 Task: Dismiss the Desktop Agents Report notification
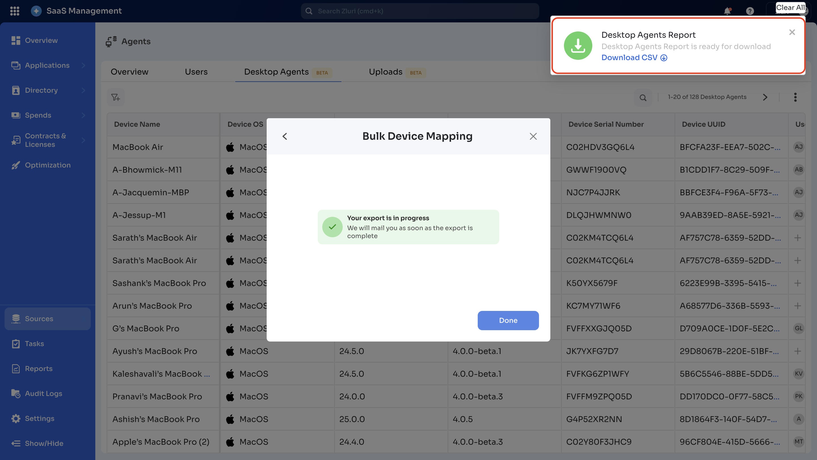click(x=792, y=32)
